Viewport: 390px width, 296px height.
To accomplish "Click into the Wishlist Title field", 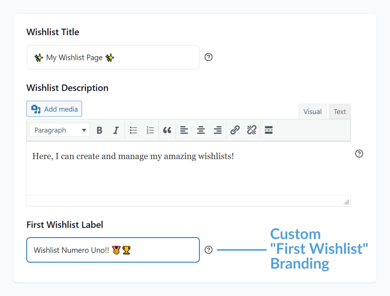I will [113, 57].
